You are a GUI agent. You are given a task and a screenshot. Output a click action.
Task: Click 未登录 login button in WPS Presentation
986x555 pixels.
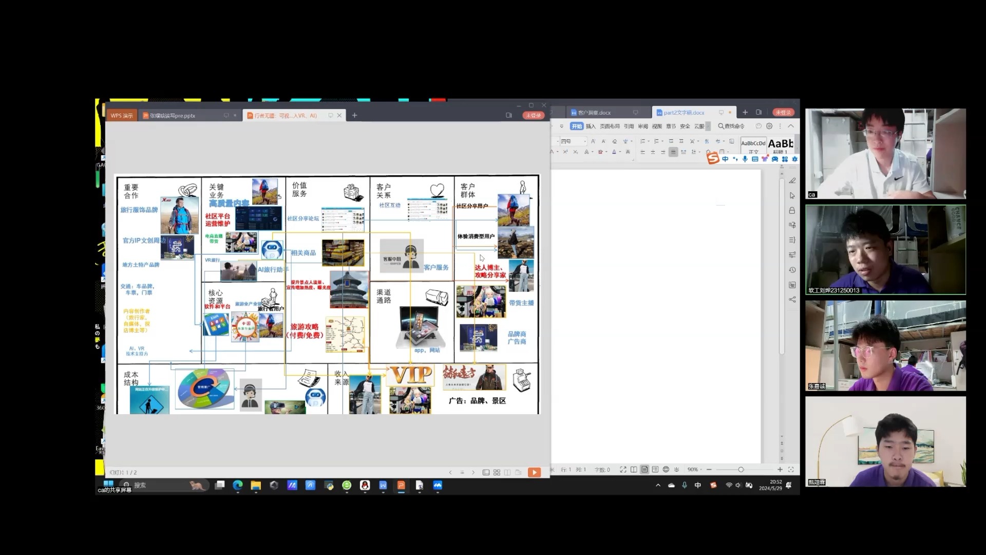533,116
